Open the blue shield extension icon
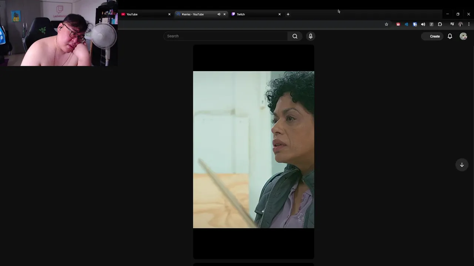474x266 pixels. click(x=415, y=24)
